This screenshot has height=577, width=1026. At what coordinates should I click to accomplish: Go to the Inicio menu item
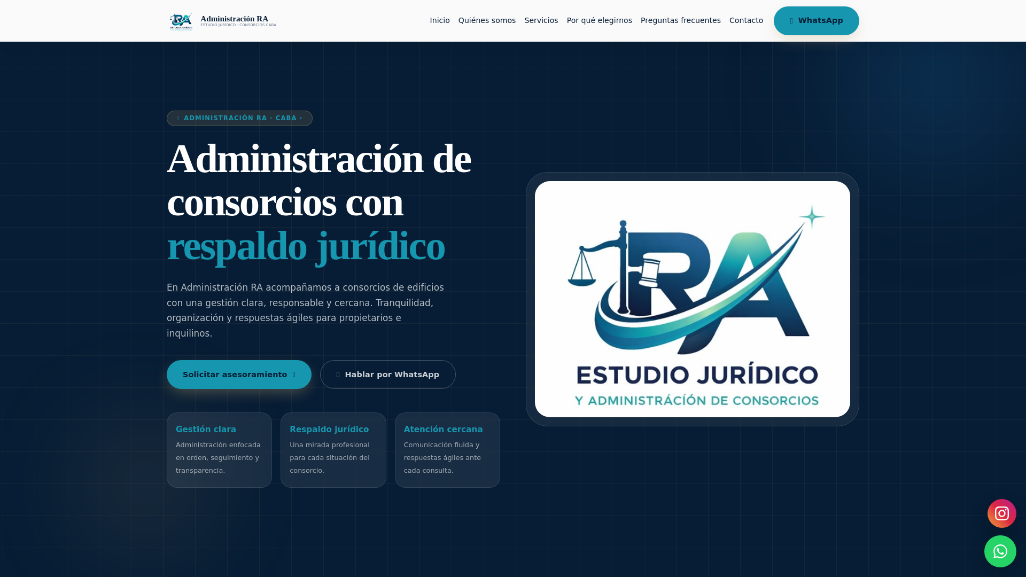point(439,20)
